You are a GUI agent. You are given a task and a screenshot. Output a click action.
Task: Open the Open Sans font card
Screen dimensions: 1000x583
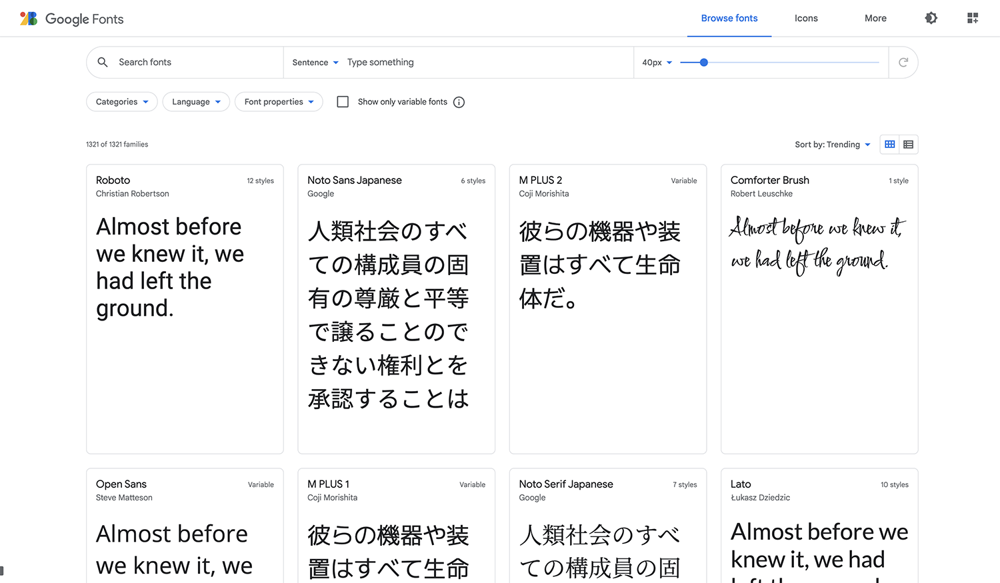pos(185,526)
